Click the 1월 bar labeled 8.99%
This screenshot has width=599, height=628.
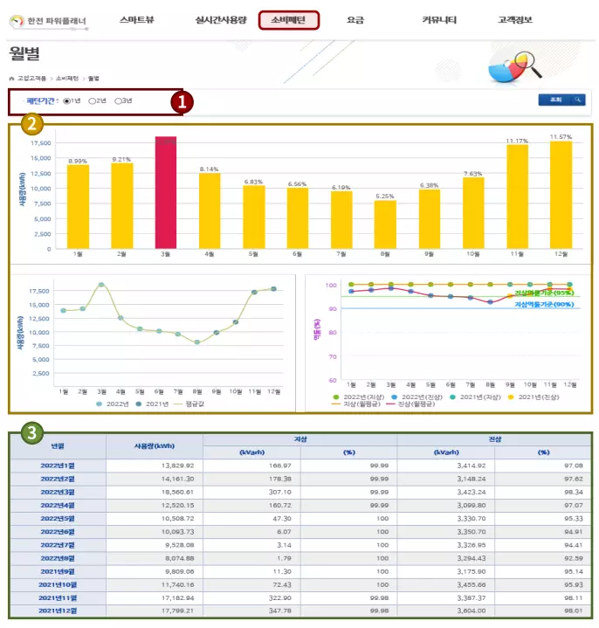click(x=78, y=207)
